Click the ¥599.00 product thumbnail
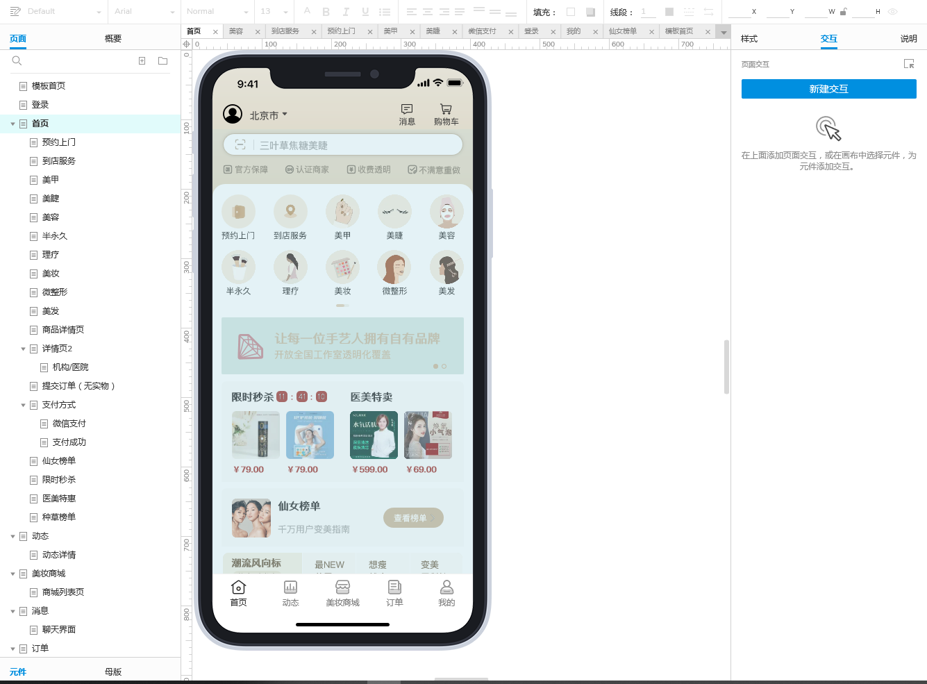927x684 pixels. [374, 435]
